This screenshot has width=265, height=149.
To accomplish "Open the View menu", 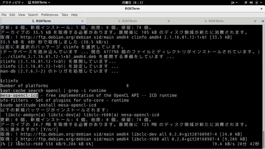I will click(22, 15).
